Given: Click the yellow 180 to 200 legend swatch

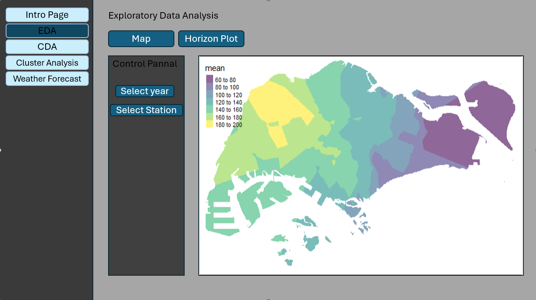Looking at the screenshot, I should point(209,125).
